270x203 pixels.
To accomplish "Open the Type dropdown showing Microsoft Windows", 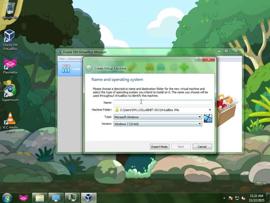I will [158, 117].
